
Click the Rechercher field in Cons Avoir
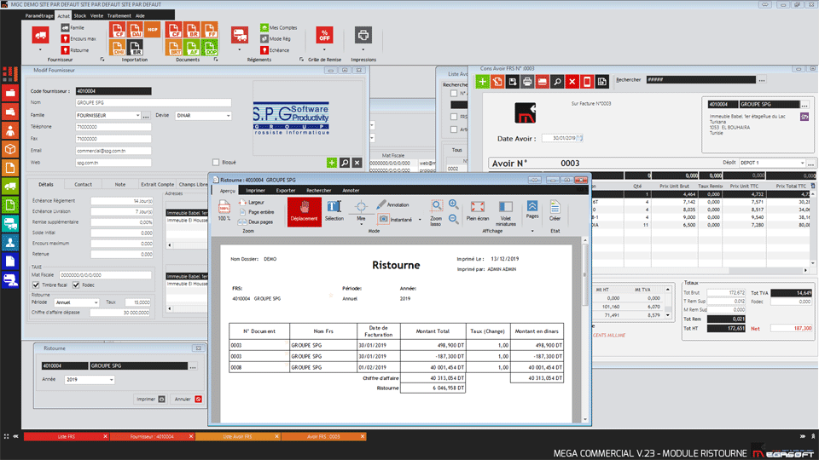[x=701, y=80]
